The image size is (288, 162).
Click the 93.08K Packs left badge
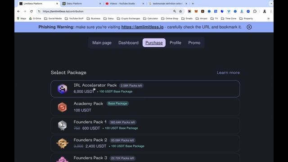click(122, 140)
